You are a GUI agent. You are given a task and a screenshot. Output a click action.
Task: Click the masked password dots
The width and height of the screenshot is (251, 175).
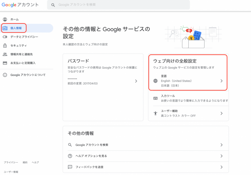(72, 79)
